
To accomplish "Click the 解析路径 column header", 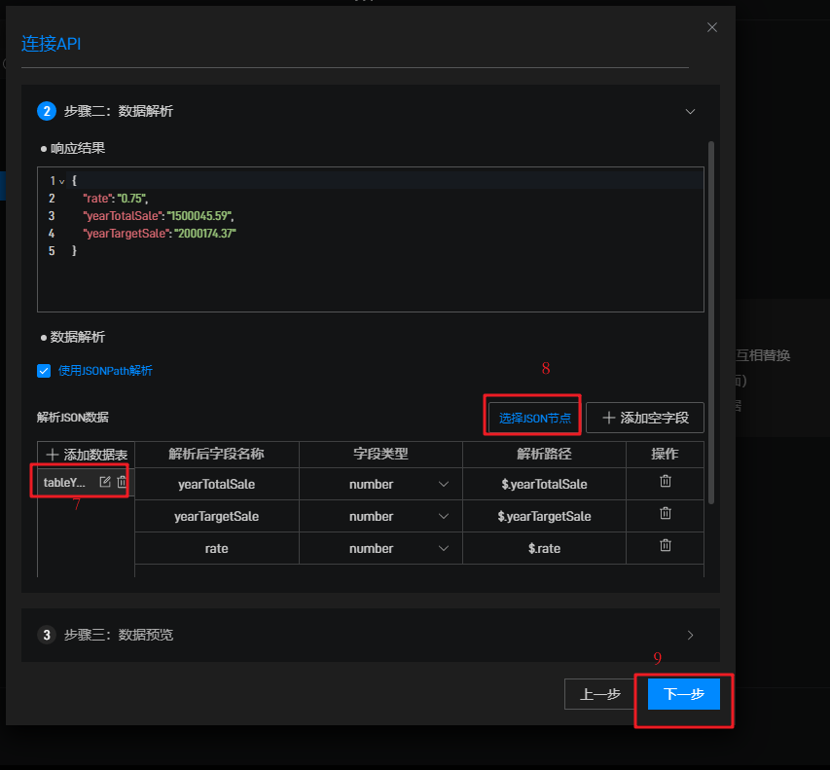I will coord(544,454).
